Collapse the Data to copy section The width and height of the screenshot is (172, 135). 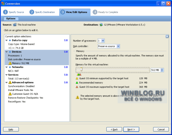pos(7,40)
